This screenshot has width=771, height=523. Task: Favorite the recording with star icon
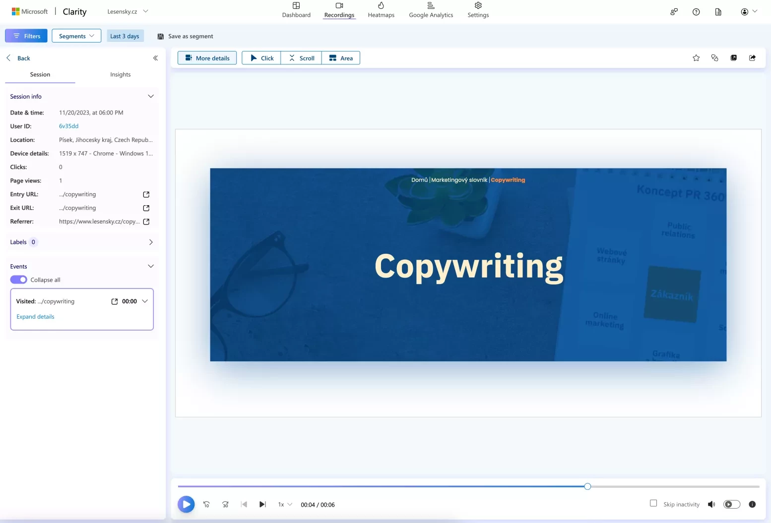coord(696,58)
